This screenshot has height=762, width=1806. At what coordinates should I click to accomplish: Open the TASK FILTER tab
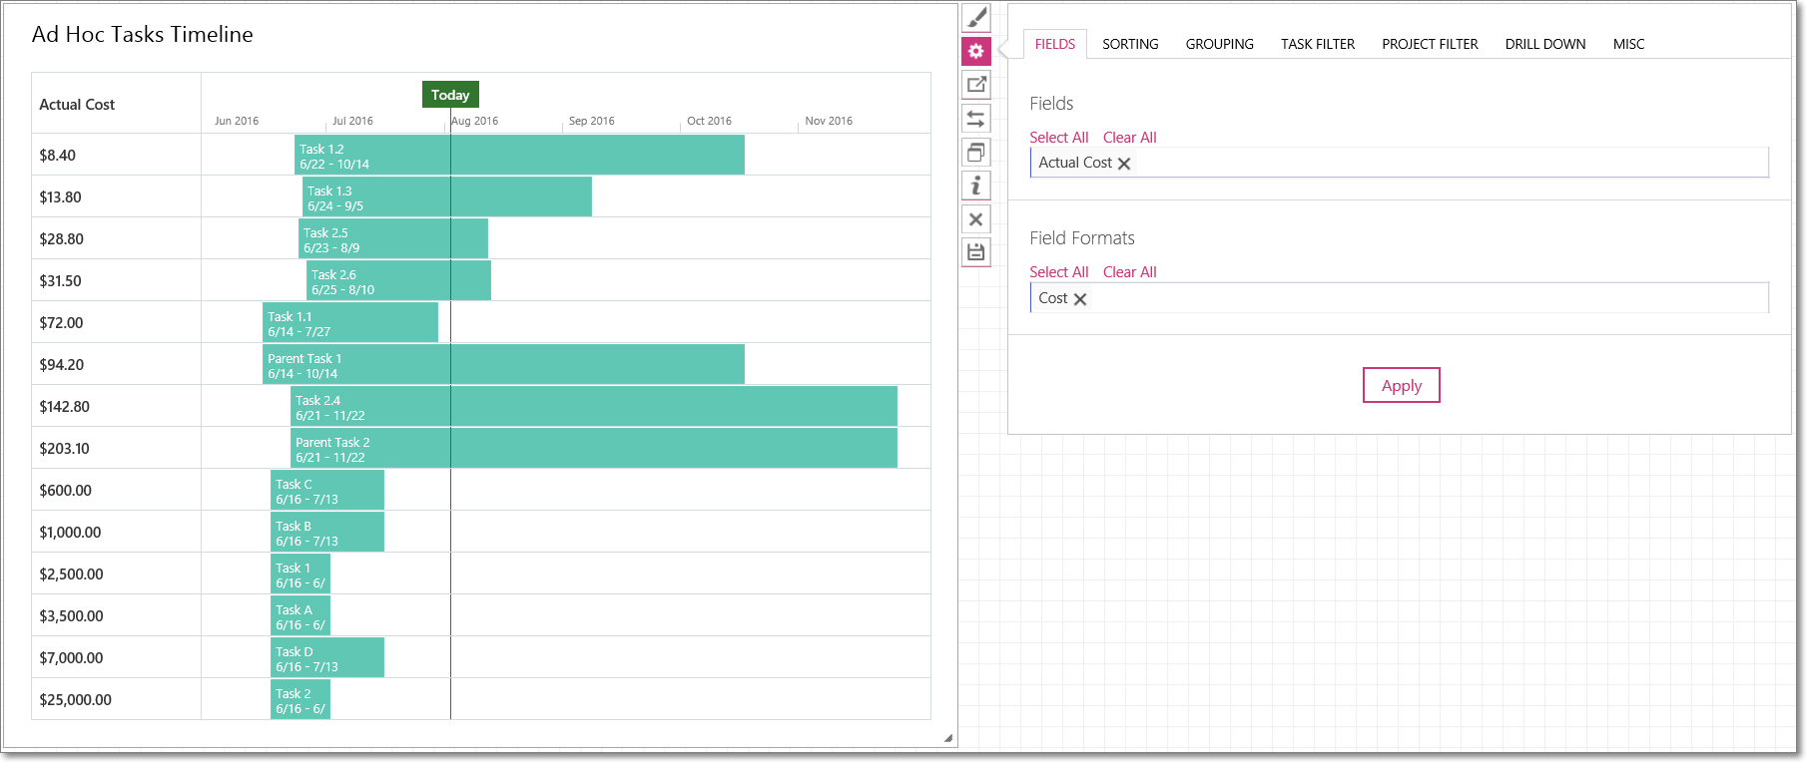point(1318,44)
